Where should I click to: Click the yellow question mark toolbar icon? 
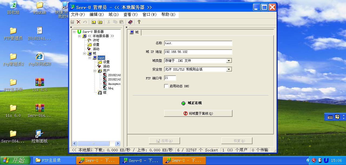(x=139, y=22)
